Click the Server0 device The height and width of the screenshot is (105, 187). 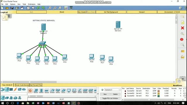[x=44, y=27]
